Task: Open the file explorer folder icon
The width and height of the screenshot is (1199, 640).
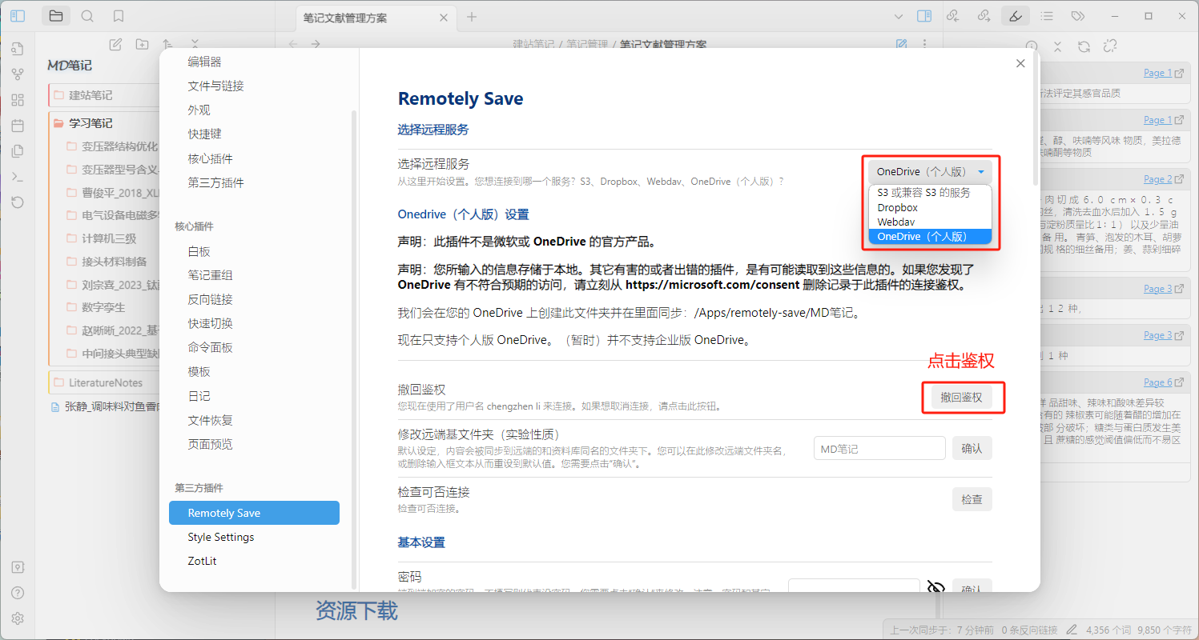Action: 55,15
